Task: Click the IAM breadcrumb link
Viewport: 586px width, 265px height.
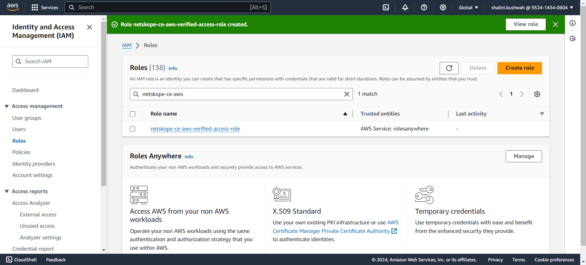Action: (127, 45)
